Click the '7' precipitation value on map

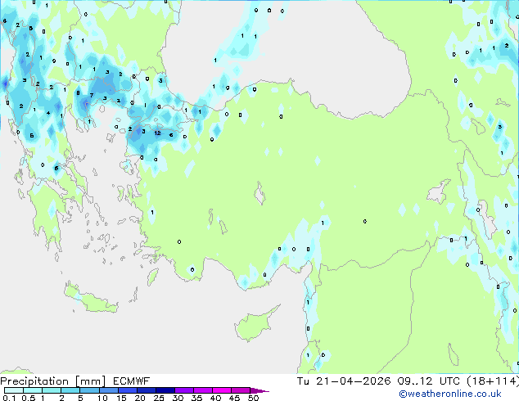92,96
